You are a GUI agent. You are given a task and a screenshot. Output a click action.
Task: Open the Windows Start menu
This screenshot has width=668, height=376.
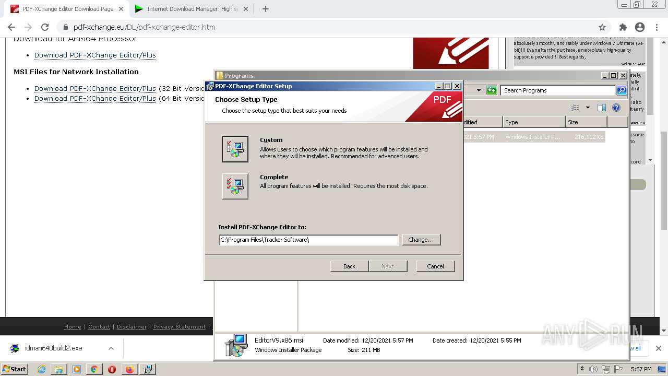15,369
